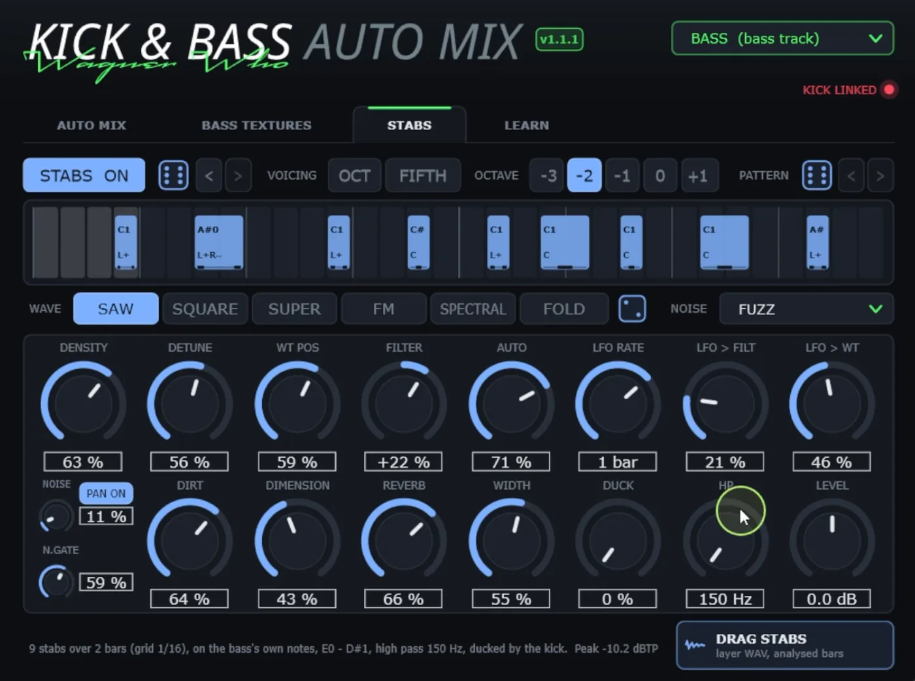Toggle the STABS ON switch
The width and height of the screenshot is (915, 681).
[x=84, y=175]
